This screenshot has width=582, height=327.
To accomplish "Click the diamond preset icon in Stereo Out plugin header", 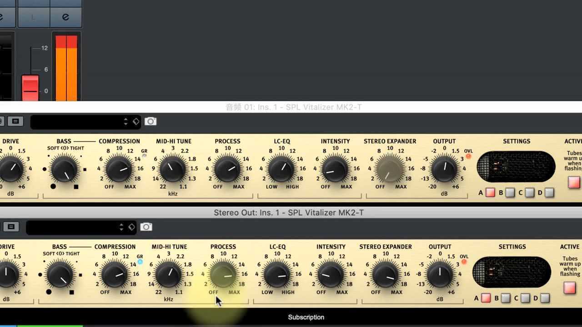I will (131, 227).
